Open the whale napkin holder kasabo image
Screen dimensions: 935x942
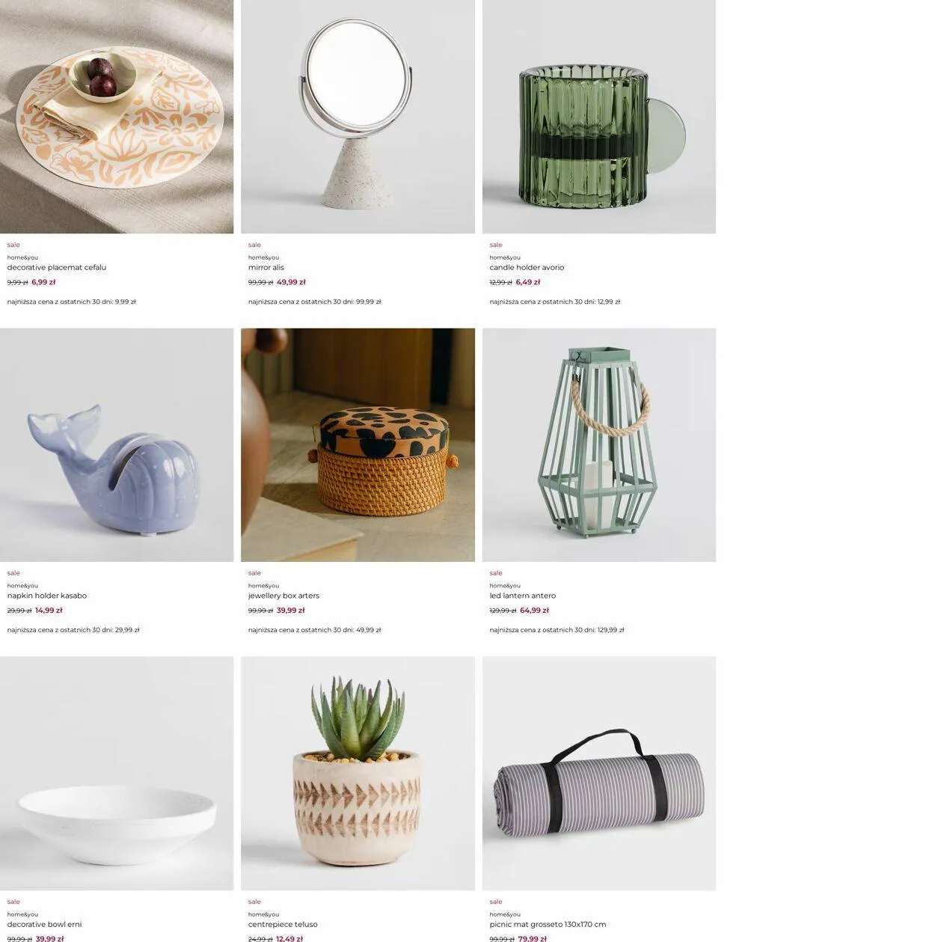[x=117, y=444]
